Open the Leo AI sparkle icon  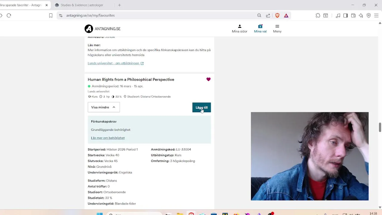tap(361, 16)
